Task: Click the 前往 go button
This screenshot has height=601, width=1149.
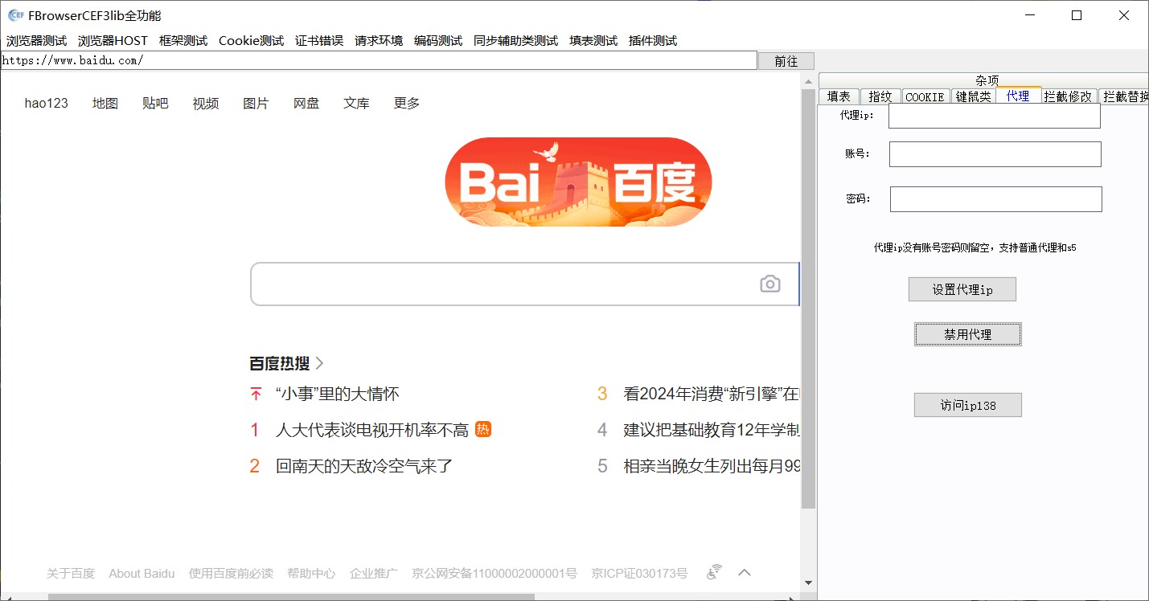Action: tap(786, 61)
